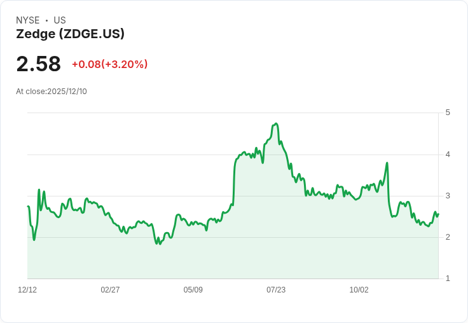
Task: Click the 2.58 current price
Action: pos(39,64)
